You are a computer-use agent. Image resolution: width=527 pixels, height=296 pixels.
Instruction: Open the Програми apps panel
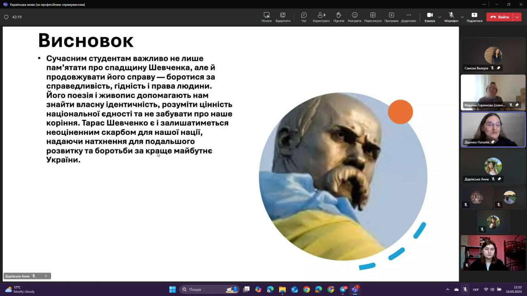click(391, 17)
